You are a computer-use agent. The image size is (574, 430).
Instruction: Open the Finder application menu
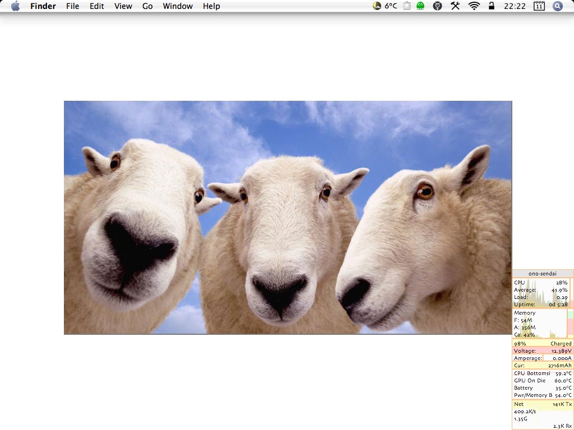[x=43, y=6]
